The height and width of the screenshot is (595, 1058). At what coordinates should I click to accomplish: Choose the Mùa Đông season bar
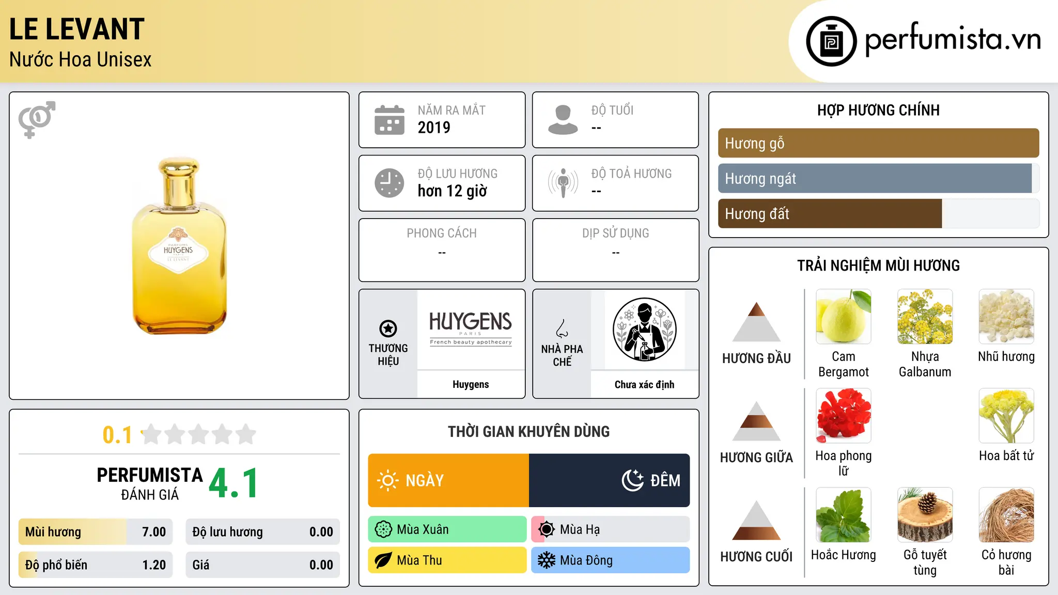click(611, 560)
